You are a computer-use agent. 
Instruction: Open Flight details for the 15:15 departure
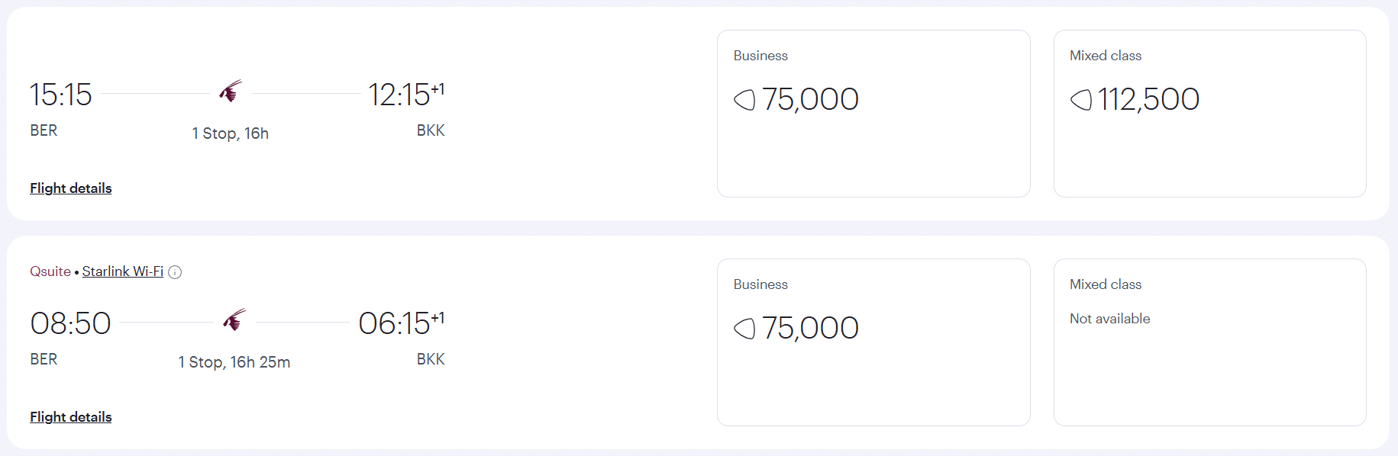[x=70, y=188]
